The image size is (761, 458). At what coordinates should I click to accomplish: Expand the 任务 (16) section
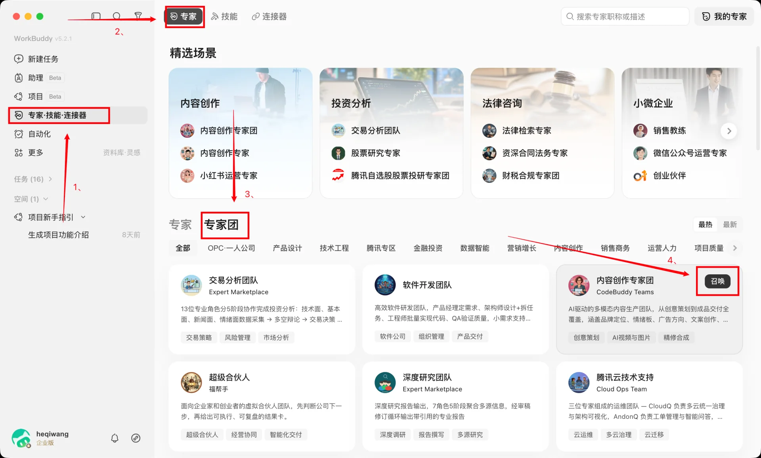pos(33,179)
